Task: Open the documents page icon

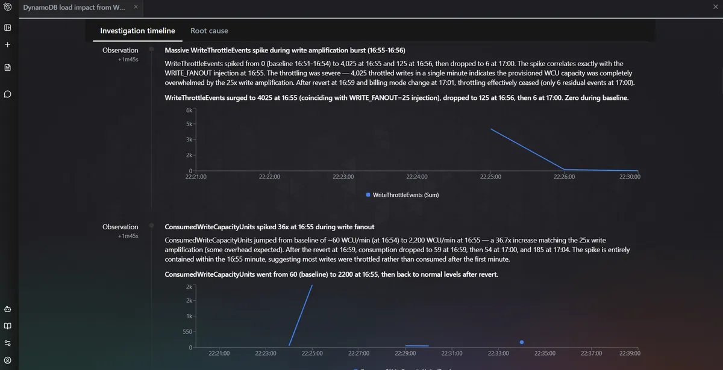Action: [7, 67]
